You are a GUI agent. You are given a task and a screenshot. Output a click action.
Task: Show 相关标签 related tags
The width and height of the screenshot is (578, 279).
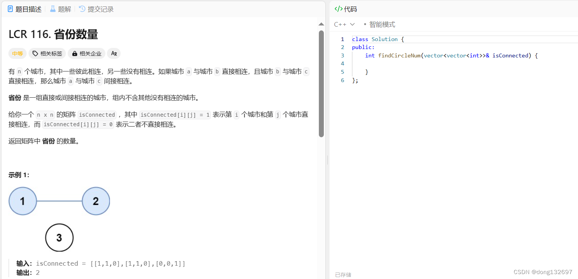coord(47,54)
